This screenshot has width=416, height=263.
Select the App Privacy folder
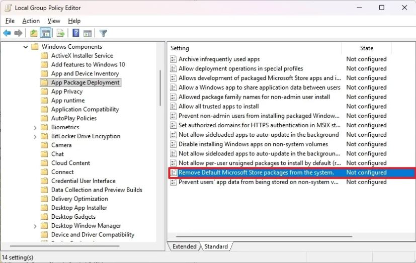66,92
